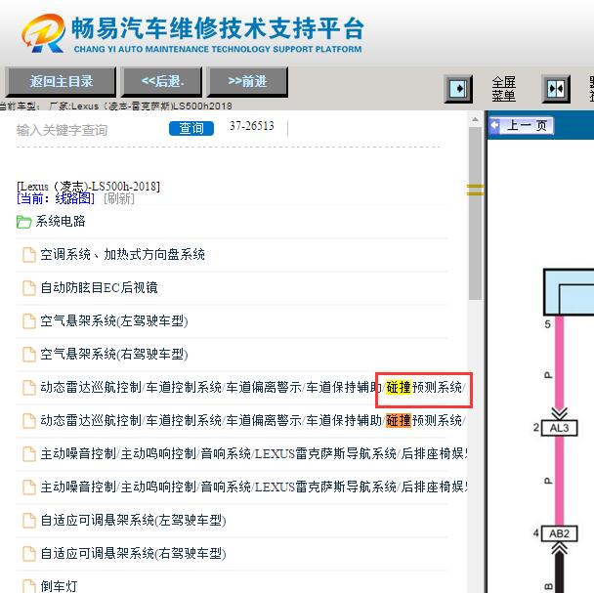Click the yellow panel splitter handle

[x=475, y=190]
